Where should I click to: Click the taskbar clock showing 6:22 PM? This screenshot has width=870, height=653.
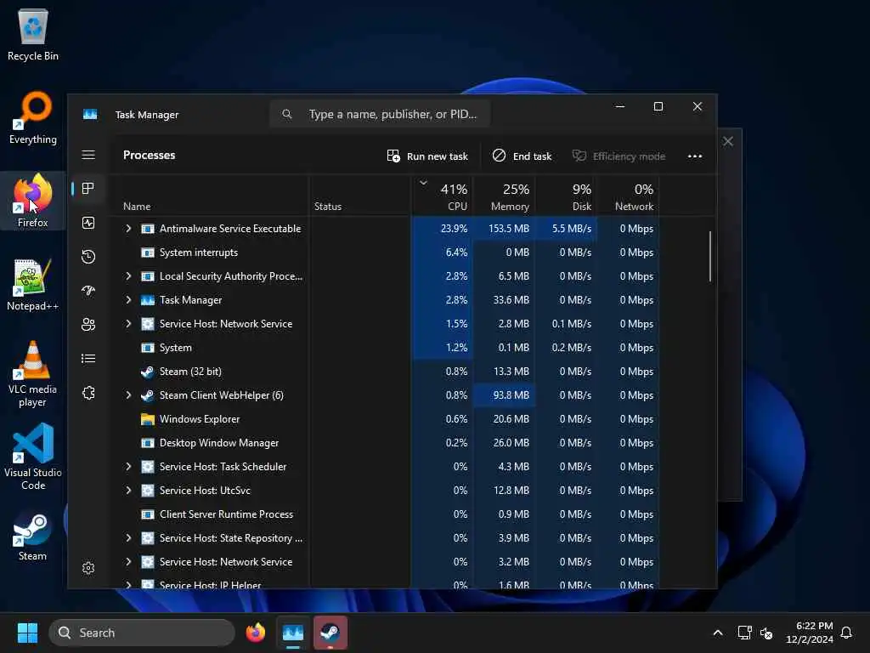[810, 633]
